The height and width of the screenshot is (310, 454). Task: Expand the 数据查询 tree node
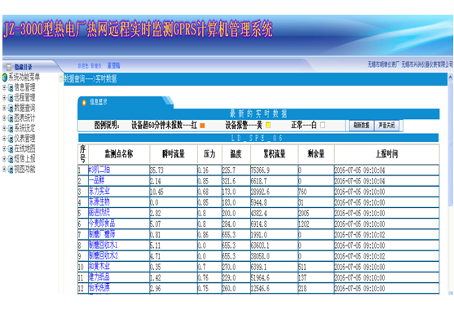[x=4, y=108]
